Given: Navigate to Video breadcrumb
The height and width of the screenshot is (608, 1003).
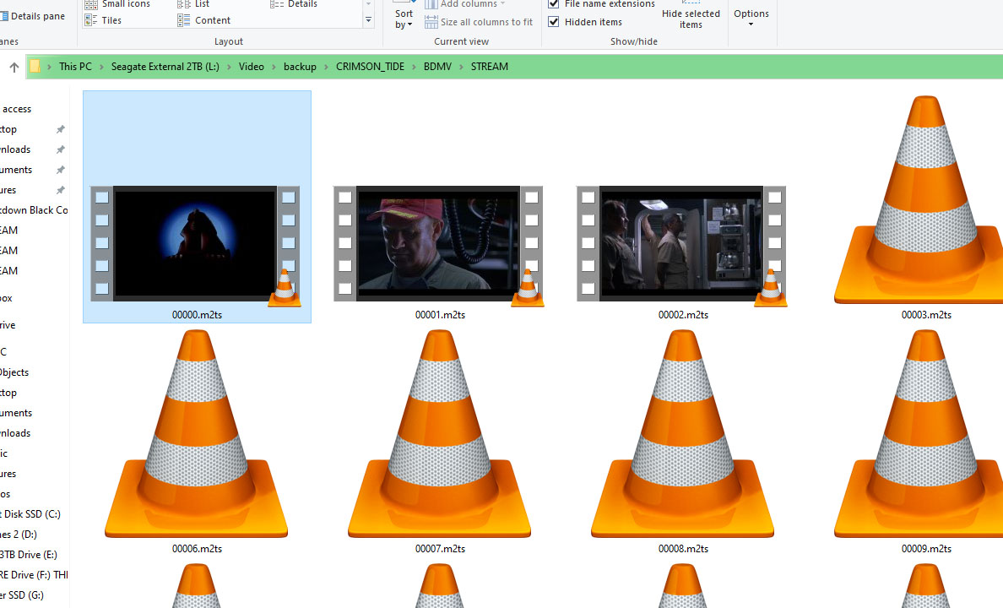Looking at the screenshot, I should 252,67.
